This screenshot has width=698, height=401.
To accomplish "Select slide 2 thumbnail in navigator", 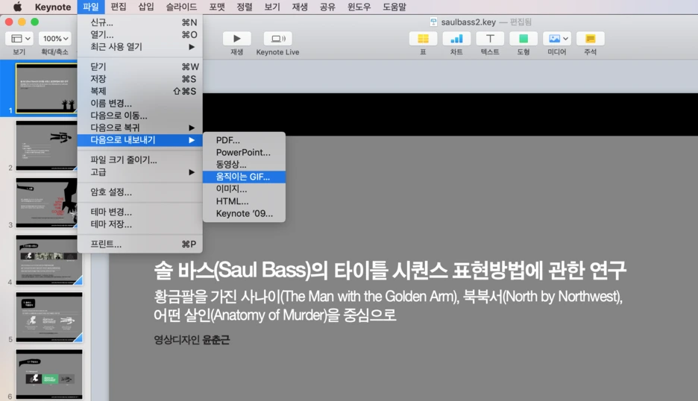I will 46,145.
